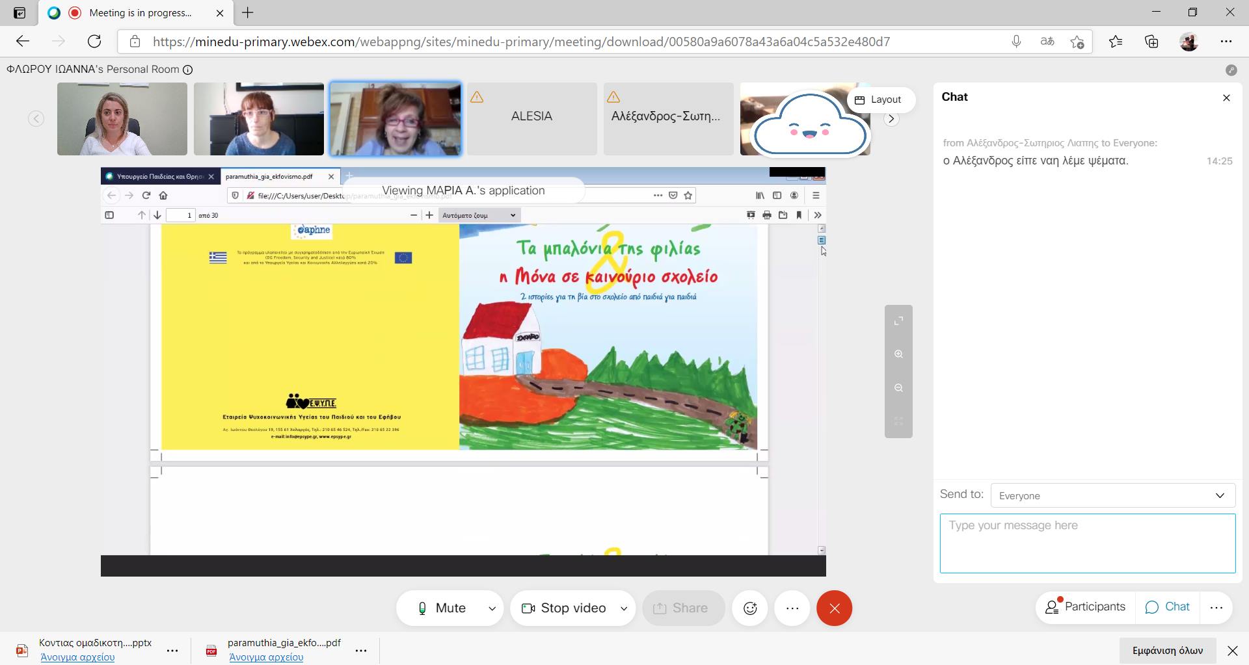Enter fullscreen view of shared content
This screenshot has height=665, width=1249.
898,321
